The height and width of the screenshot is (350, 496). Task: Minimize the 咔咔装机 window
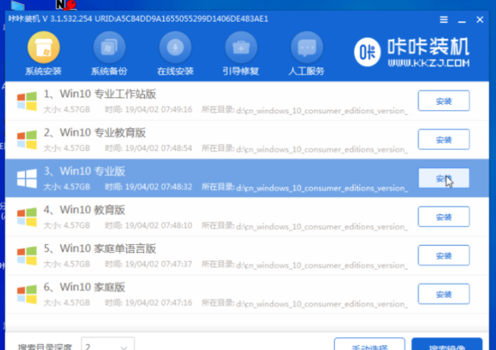point(462,20)
